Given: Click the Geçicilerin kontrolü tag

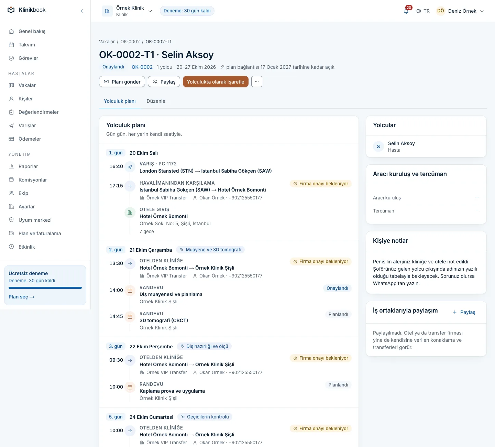Looking at the screenshot, I should pyautogui.click(x=205, y=417).
